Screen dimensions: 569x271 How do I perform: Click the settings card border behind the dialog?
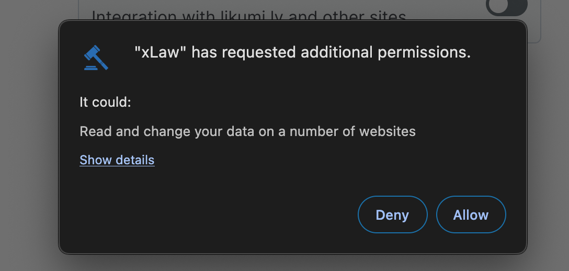click(540, 31)
